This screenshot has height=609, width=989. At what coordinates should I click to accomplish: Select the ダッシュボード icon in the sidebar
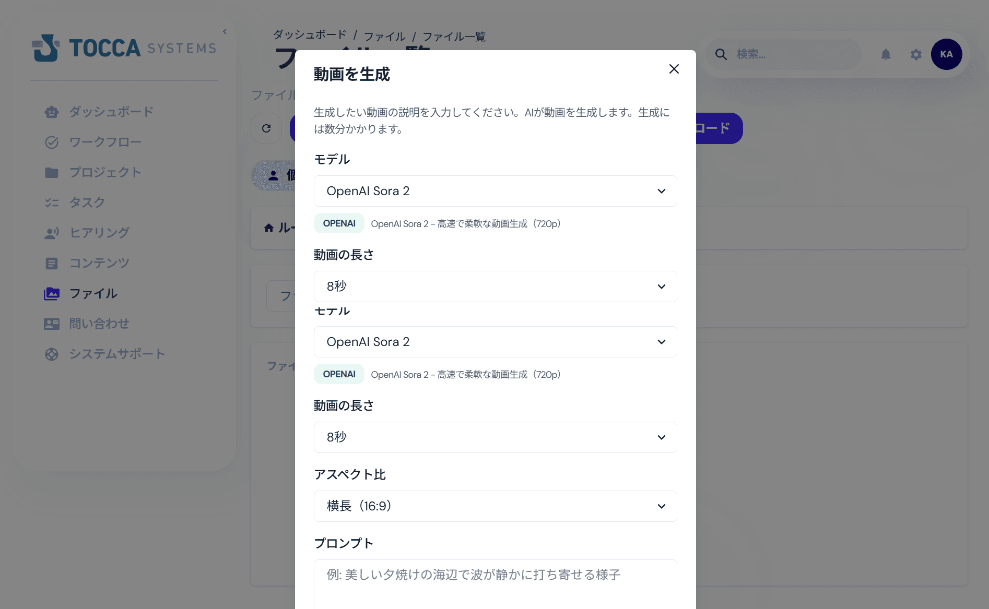click(52, 112)
